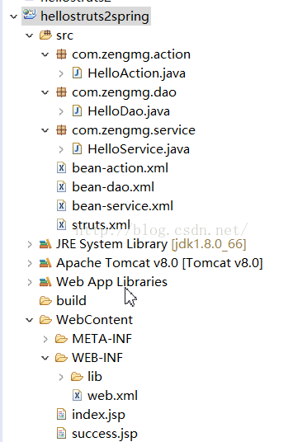307x442 pixels.
Task: Collapse the WEB-INF folder
Action: 45,358
